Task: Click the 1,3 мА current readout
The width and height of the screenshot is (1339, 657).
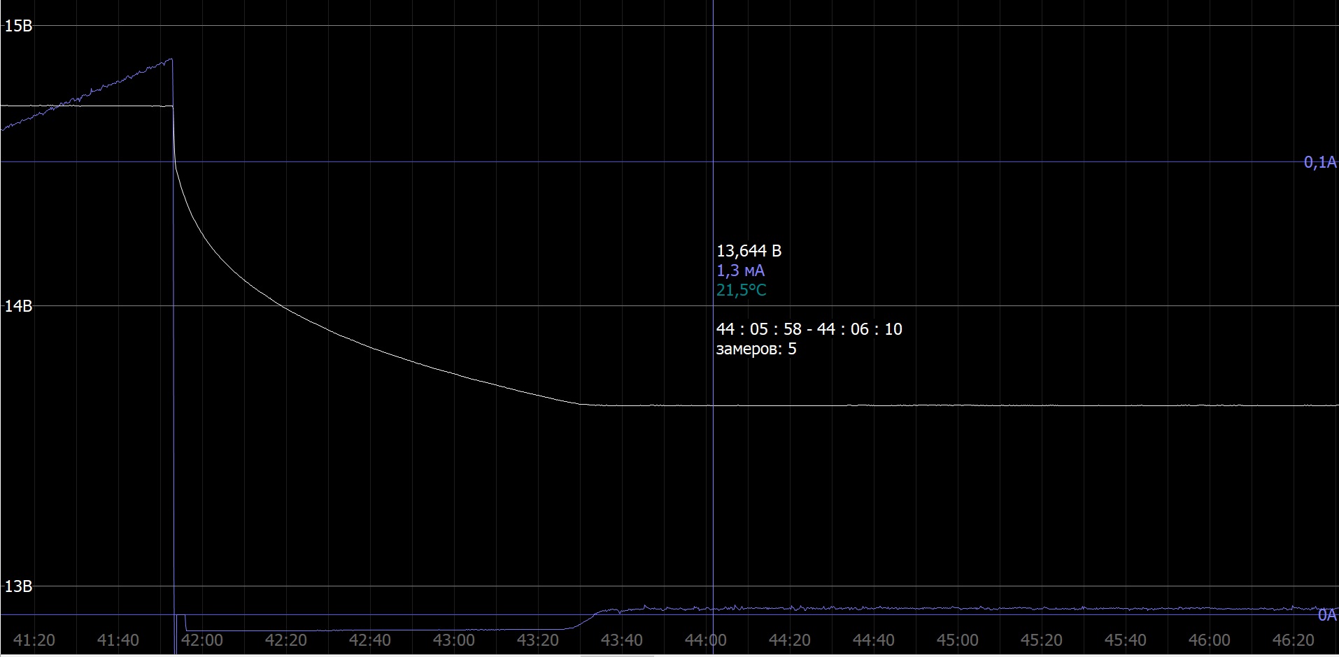Action: point(740,270)
